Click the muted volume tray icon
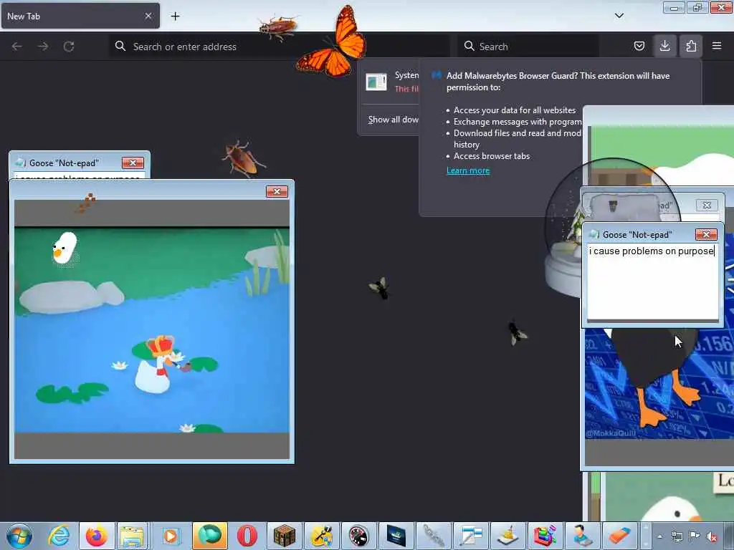 coord(712,537)
